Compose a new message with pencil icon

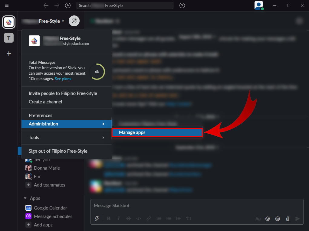coord(74,21)
